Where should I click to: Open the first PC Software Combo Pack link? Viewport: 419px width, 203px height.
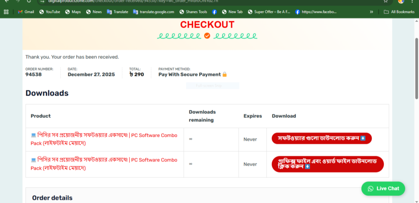[x=104, y=139]
